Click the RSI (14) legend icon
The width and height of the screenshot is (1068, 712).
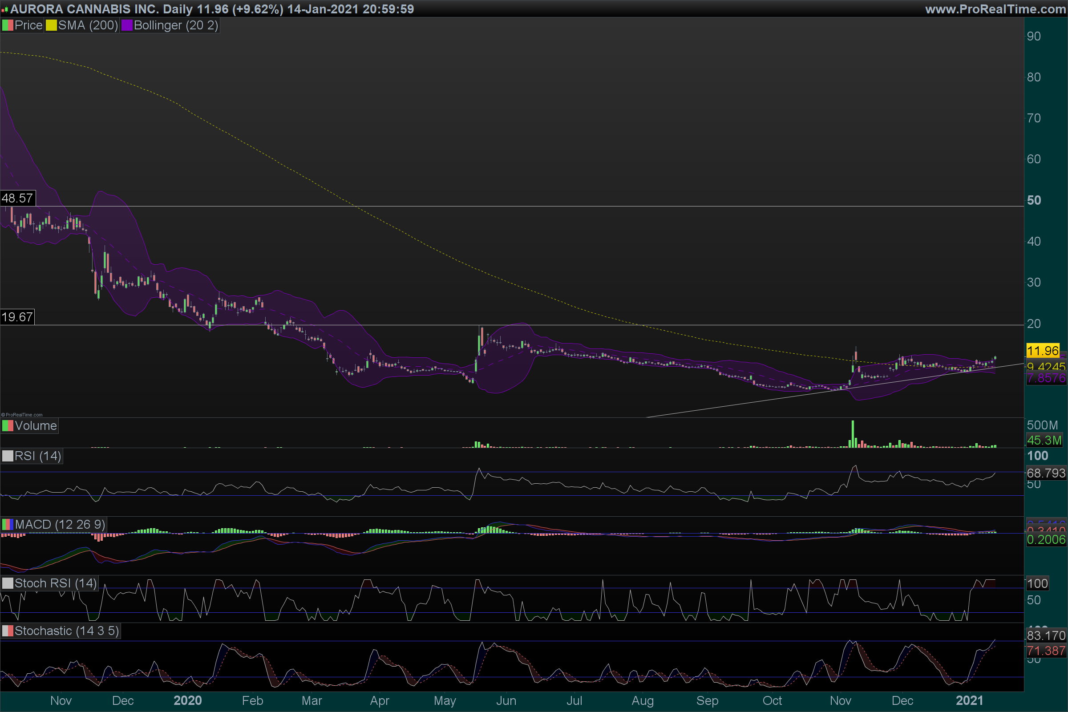pos(8,456)
